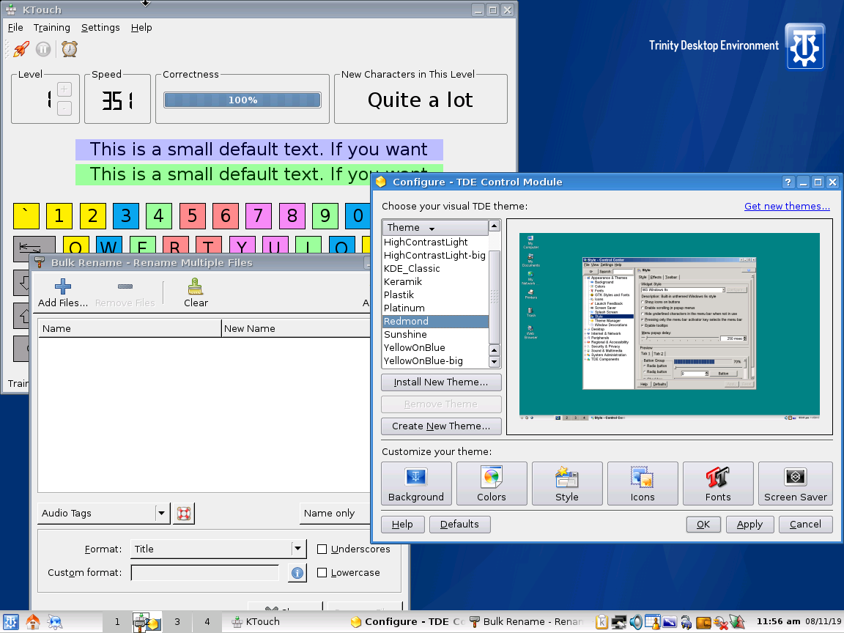Select the KDE_Classic theme
This screenshot has height=633, width=844.
(x=435, y=269)
